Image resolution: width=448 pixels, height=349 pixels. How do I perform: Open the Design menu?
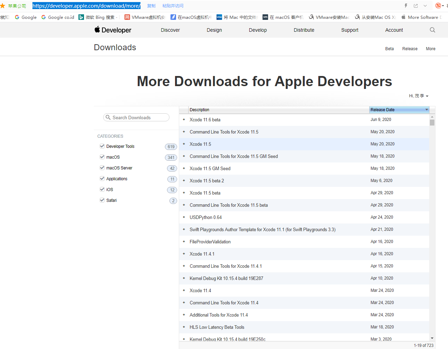[214, 30]
